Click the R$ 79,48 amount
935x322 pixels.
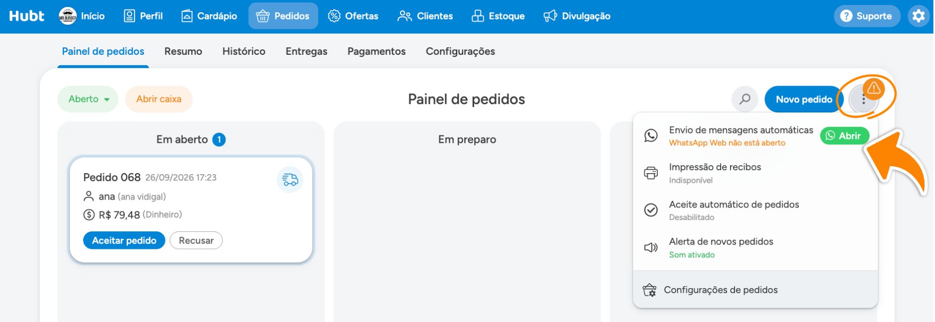click(119, 215)
